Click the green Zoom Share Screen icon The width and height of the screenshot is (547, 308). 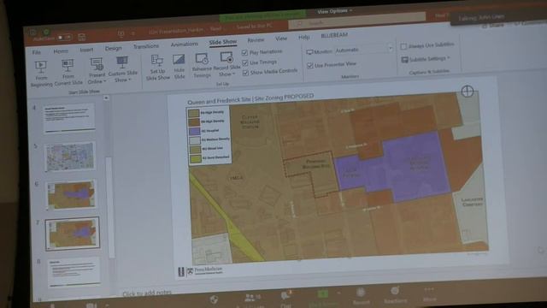323,294
